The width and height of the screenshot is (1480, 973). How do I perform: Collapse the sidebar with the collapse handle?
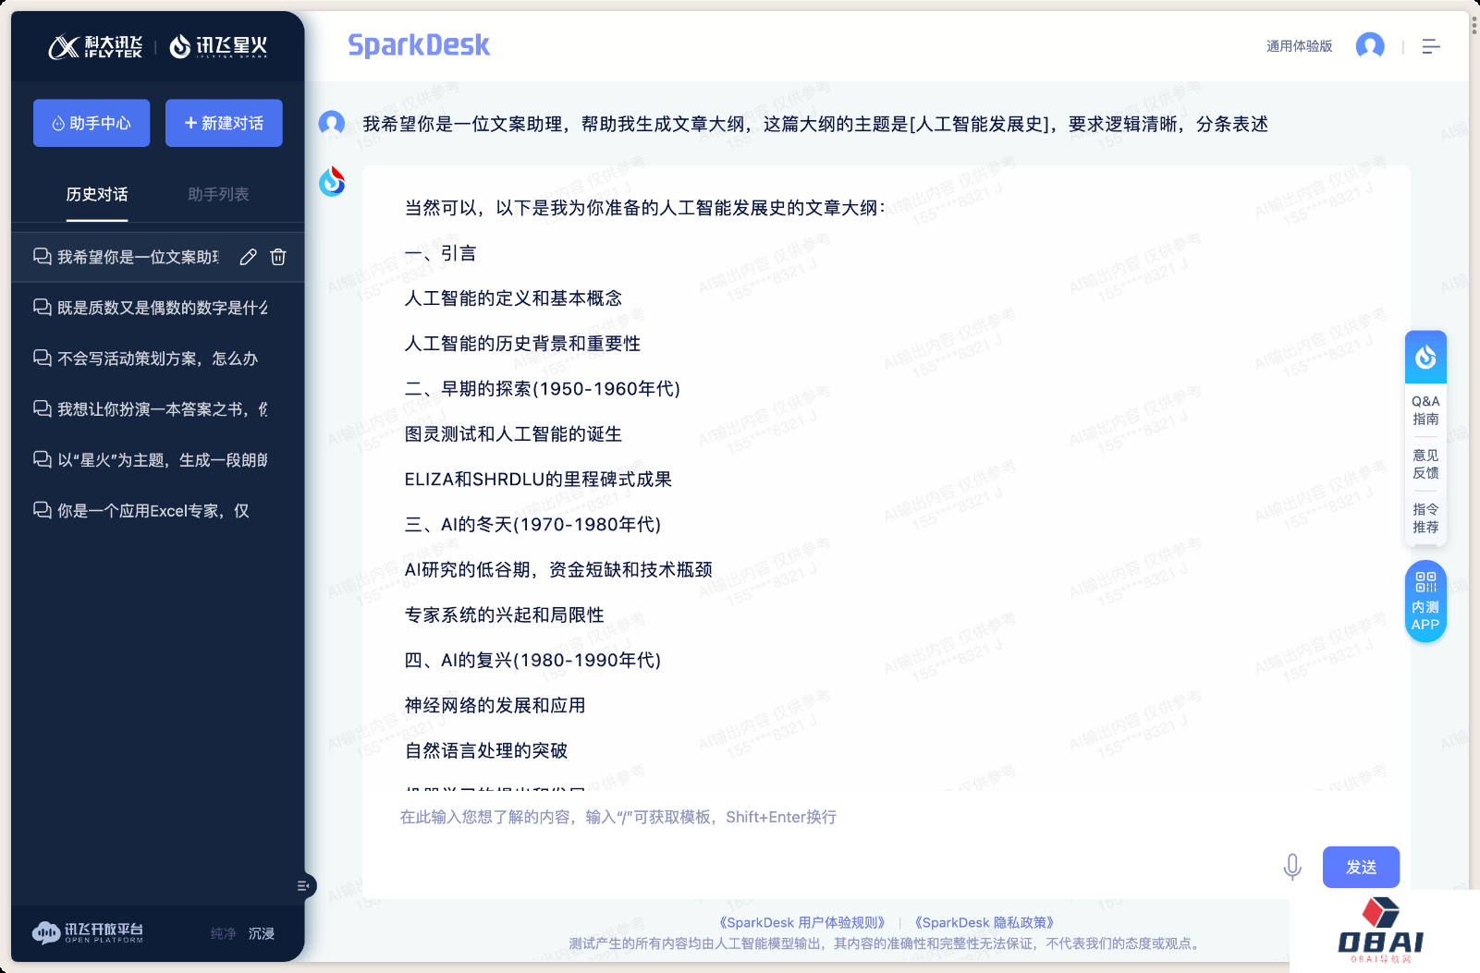pyautogui.click(x=303, y=886)
